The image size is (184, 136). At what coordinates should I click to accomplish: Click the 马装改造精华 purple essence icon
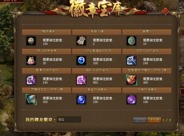[131, 100]
